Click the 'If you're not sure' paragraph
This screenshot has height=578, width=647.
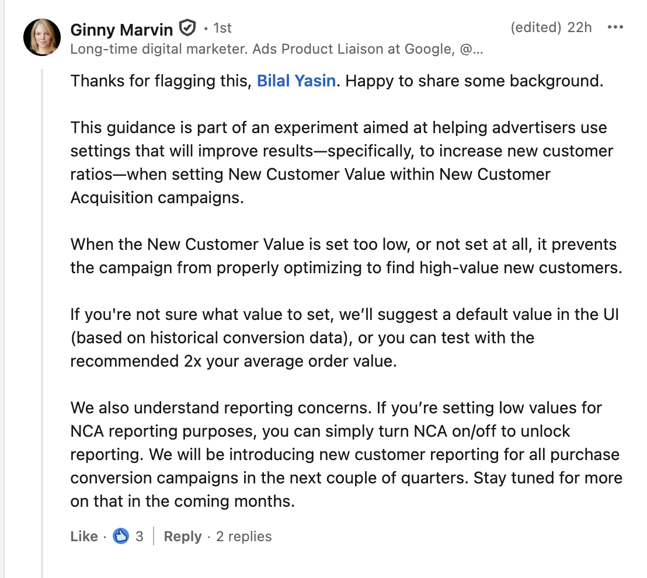(x=343, y=337)
